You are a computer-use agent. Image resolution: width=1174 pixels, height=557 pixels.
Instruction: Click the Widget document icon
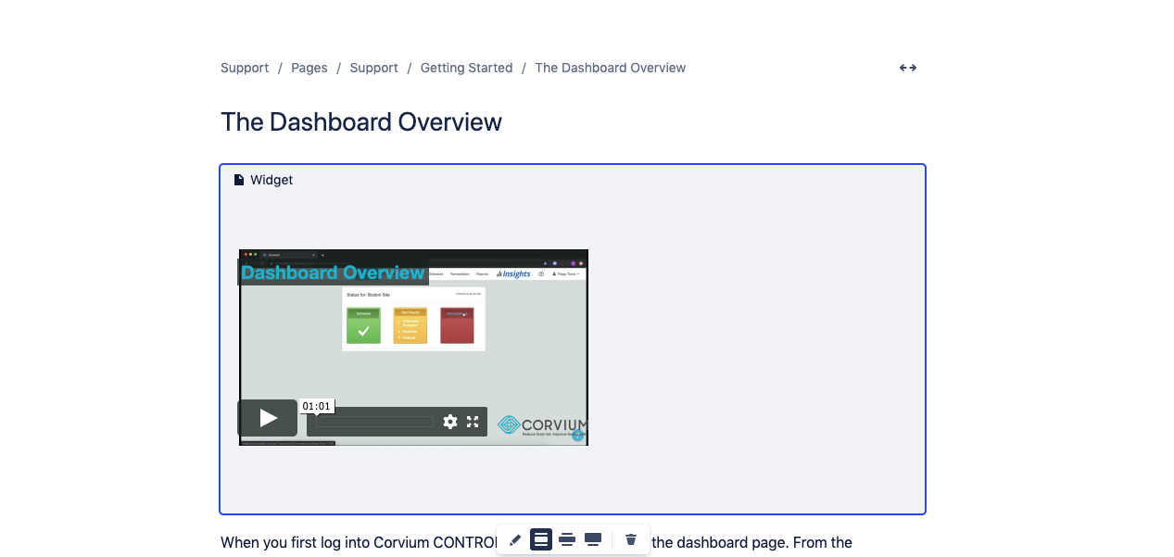pos(239,180)
